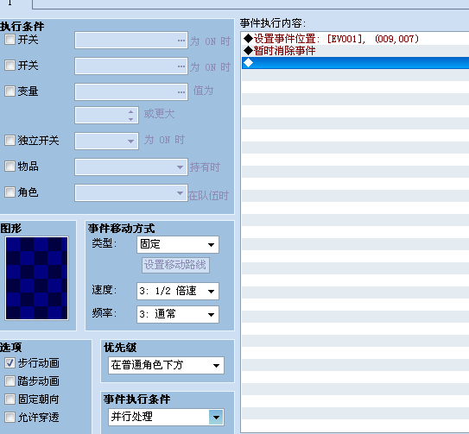Tick the 独立开关 checkbox
The width and height of the screenshot is (469, 434).
pyautogui.click(x=10, y=140)
